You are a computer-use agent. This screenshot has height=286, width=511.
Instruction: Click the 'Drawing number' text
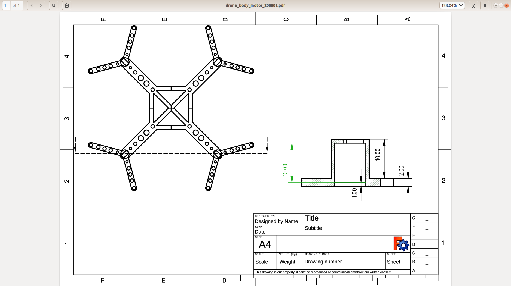(323, 262)
